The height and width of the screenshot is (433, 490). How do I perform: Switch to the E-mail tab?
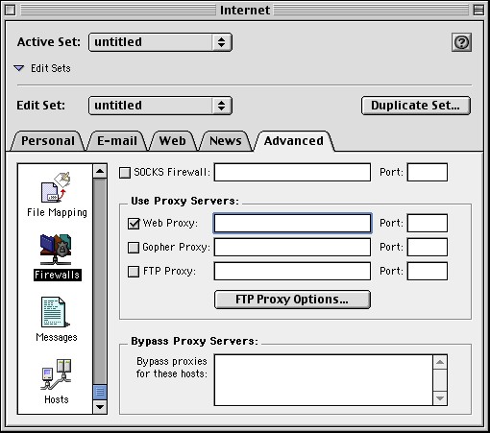117,141
